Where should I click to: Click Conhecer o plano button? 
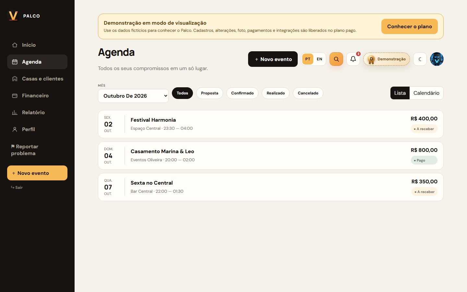coord(409,26)
